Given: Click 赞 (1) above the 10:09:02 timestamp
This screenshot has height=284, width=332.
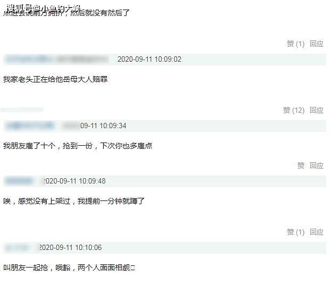Looking at the screenshot, I should pos(296,44).
